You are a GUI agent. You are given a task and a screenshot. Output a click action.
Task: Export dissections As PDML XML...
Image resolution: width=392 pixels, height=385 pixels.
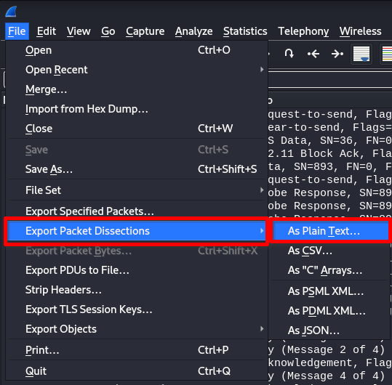tap(330, 311)
